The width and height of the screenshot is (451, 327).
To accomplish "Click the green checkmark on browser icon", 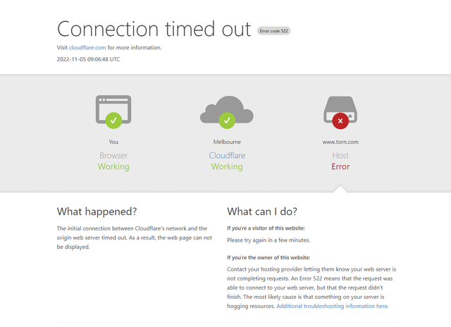I will pyautogui.click(x=113, y=121).
